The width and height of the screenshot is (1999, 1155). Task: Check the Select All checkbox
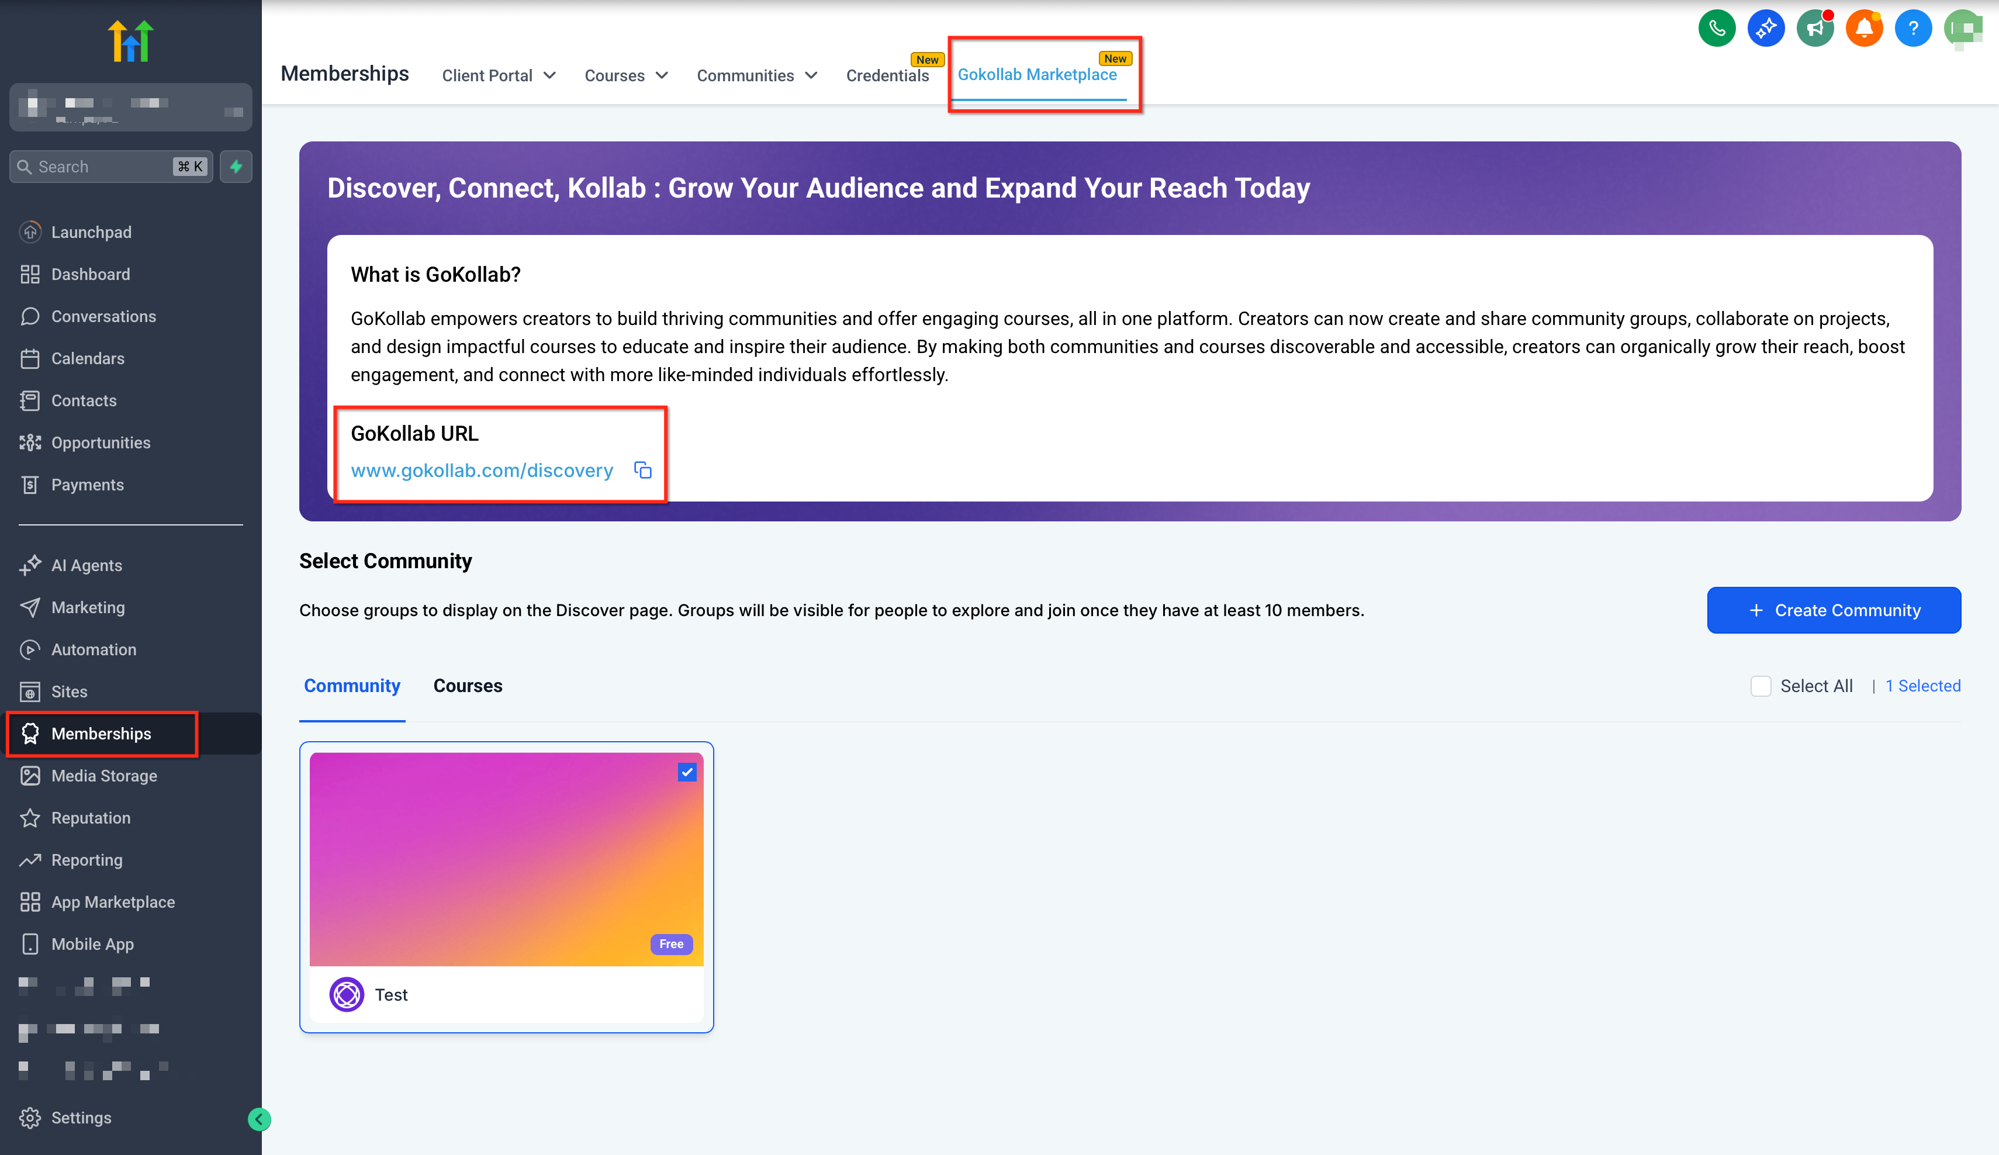[1761, 686]
